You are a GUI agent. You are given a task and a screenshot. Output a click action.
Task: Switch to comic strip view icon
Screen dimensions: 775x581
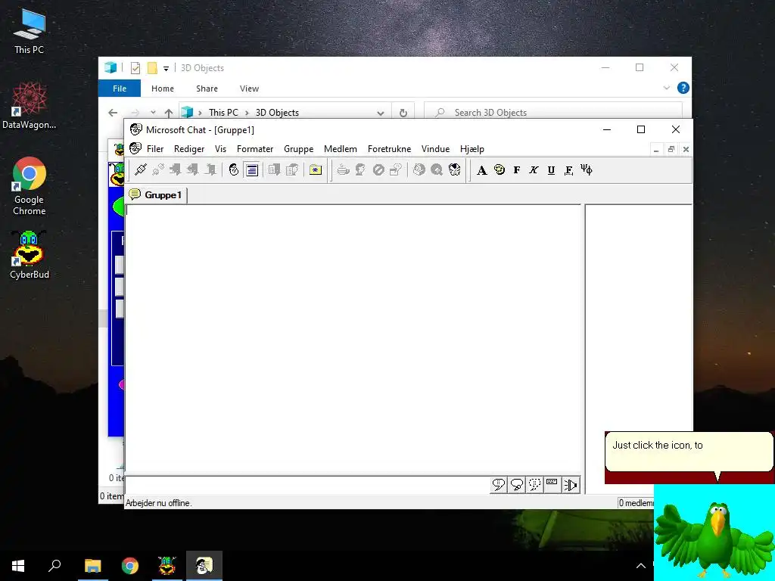234,170
